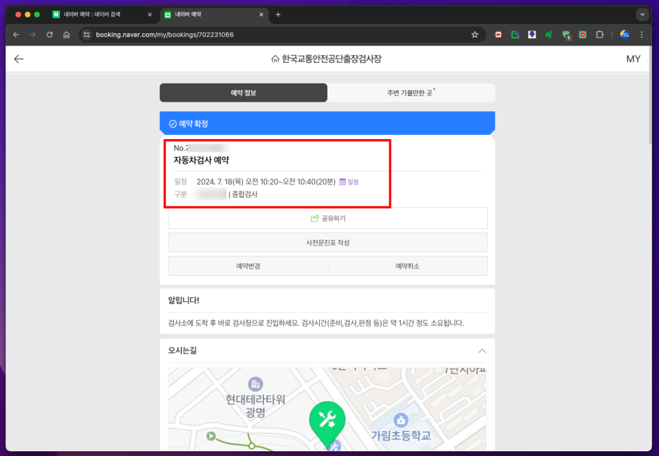This screenshot has height=456, width=659.
Task: Close the active 네이버 예약 tab
Action: point(261,15)
